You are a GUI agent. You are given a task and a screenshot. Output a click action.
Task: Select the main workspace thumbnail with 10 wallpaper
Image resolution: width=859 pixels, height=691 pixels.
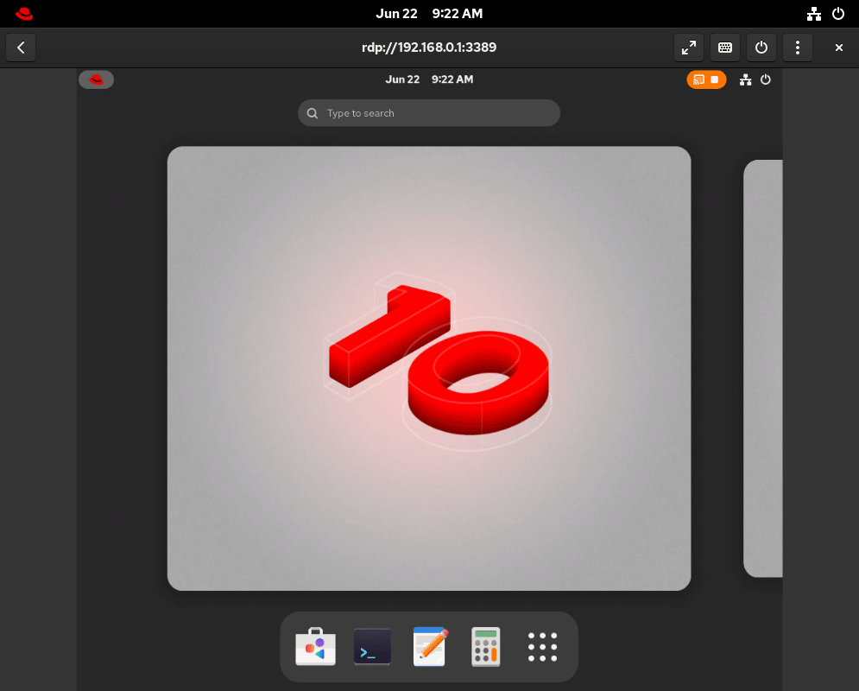coord(429,368)
